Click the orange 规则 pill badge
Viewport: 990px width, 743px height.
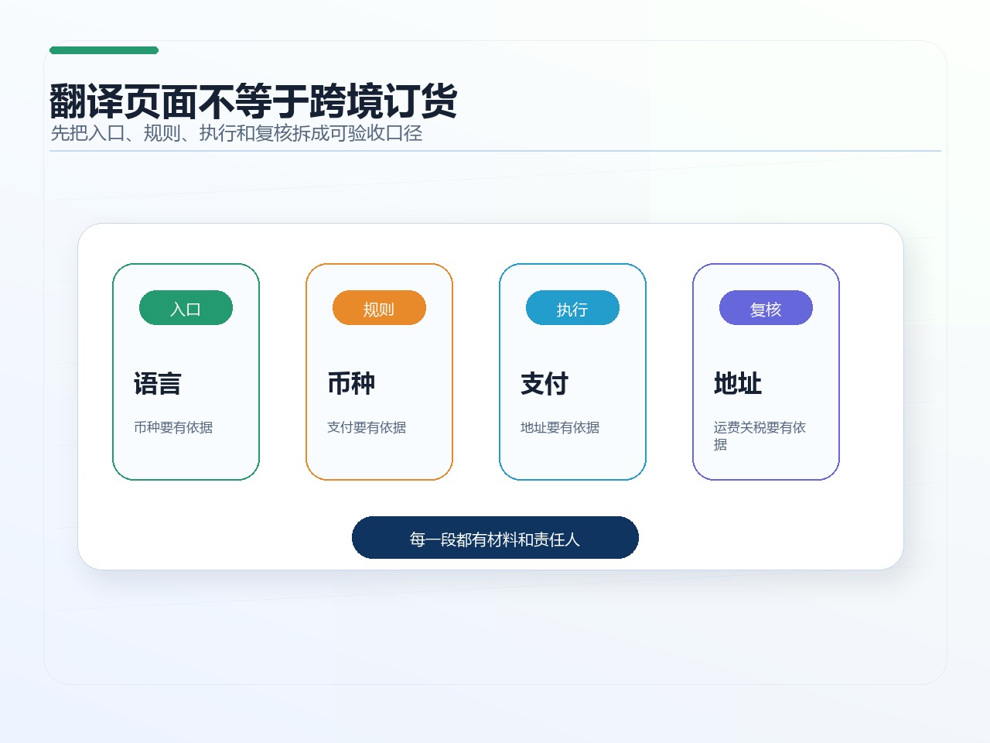pos(379,308)
